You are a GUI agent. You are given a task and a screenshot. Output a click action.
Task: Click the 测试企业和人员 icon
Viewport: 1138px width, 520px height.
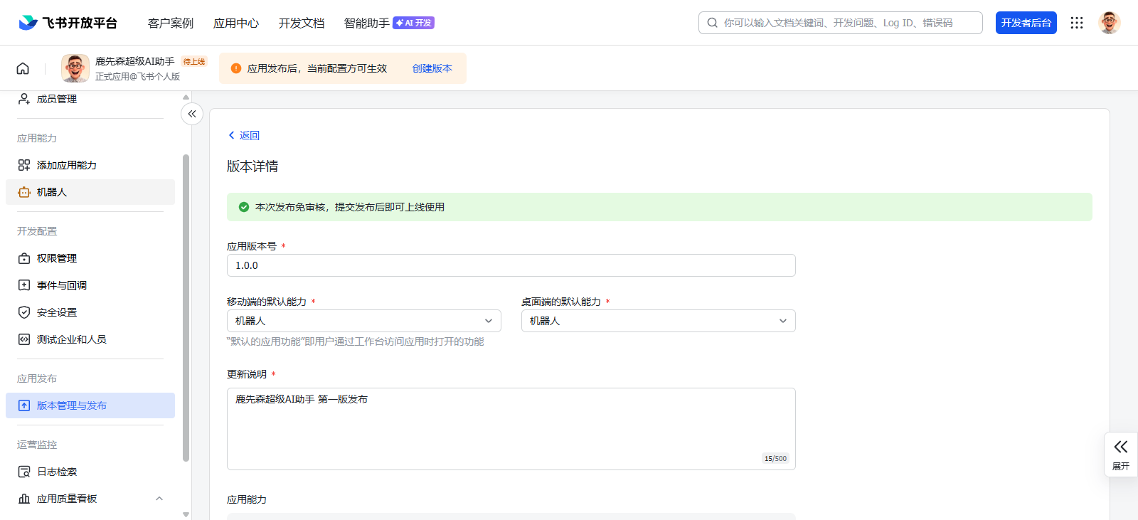(24, 339)
